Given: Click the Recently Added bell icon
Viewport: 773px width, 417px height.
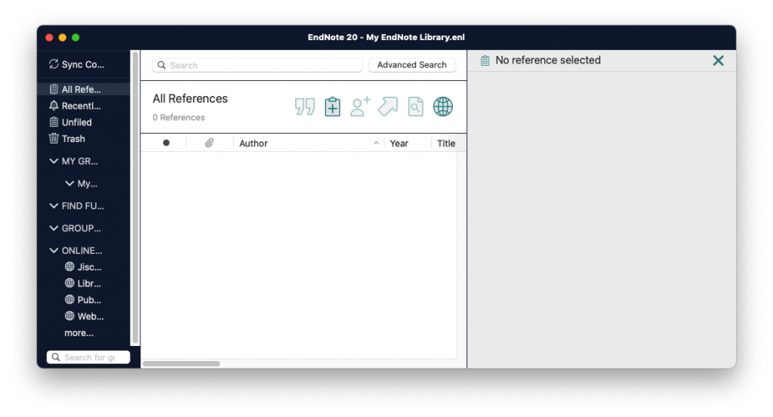Looking at the screenshot, I should pos(54,106).
